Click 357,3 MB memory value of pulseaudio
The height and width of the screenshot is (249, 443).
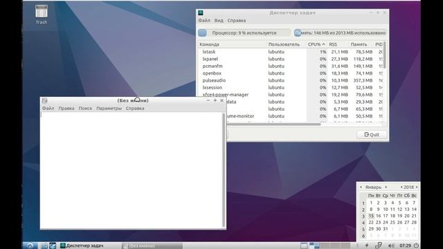click(363, 80)
